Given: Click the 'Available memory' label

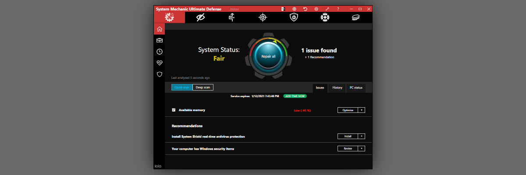Looking at the screenshot, I should [x=192, y=110].
